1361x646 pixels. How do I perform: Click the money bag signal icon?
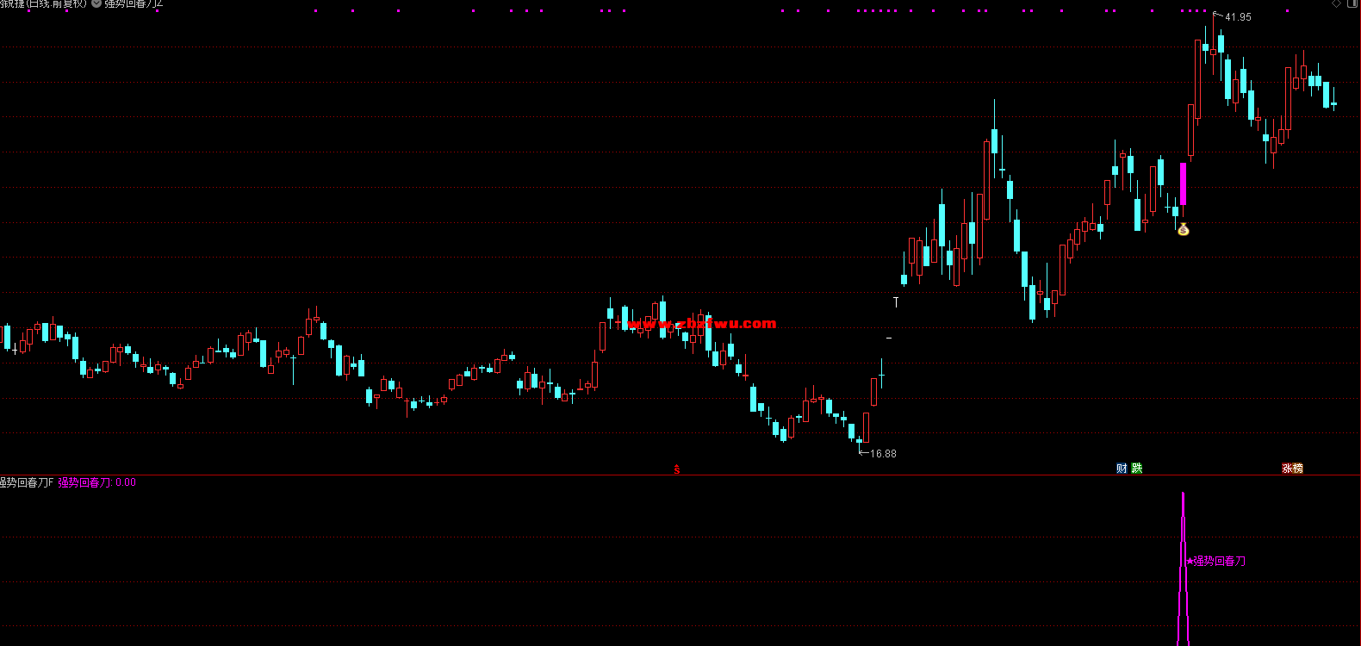[x=1184, y=229]
